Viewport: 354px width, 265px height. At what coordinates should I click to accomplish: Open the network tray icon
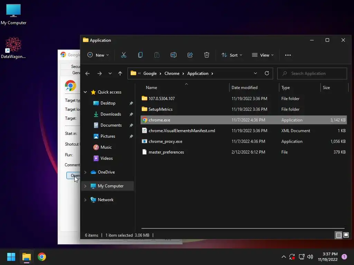click(x=301, y=257)
